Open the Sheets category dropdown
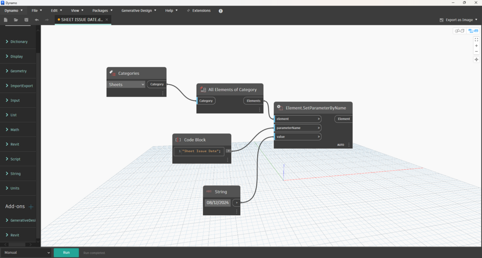 coord(126,84)
